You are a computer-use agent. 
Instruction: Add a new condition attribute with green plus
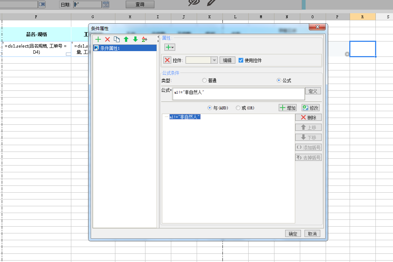98,39
